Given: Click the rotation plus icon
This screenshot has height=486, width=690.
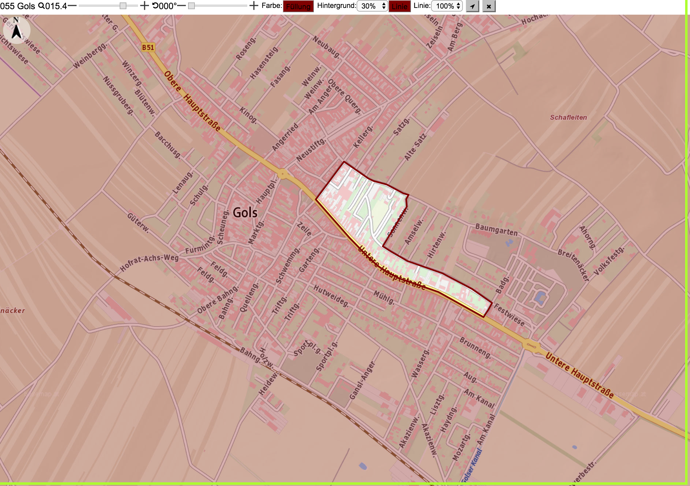Looking at the screenshot, I should (254, 5).
